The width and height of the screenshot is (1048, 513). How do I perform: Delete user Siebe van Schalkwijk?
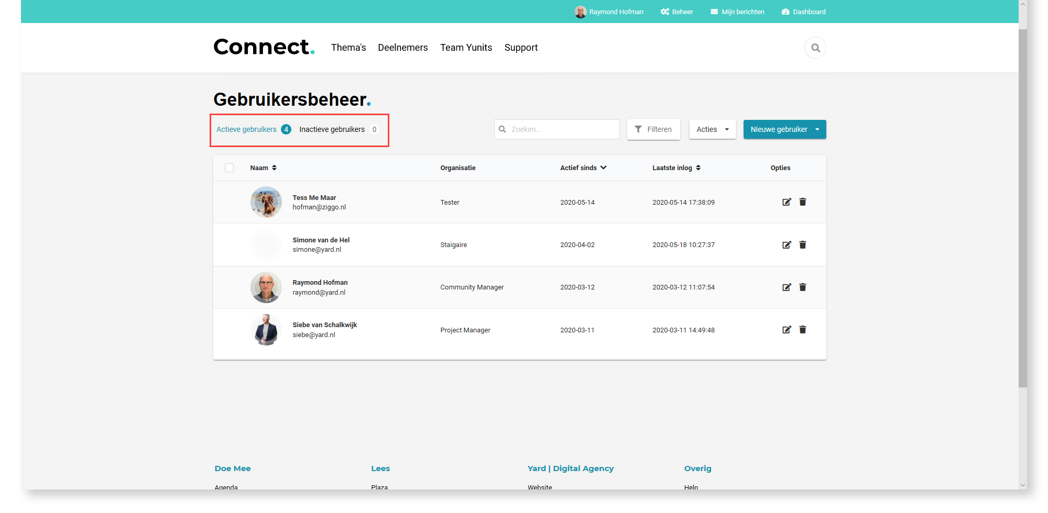click(803, 330)
